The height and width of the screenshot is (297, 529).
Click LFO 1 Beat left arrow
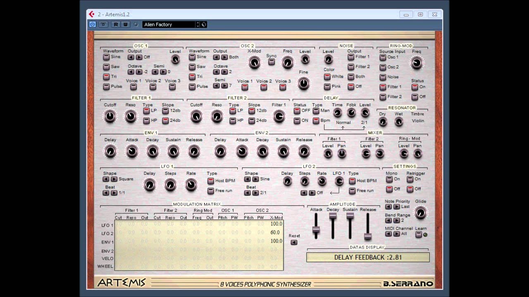tap(106, 193)
